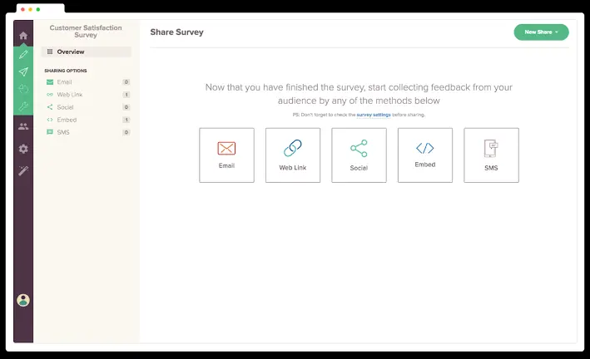Select the SMS share method card
Image resolution: width=590 pixels, height=359 pixels.
click(492, 155)
